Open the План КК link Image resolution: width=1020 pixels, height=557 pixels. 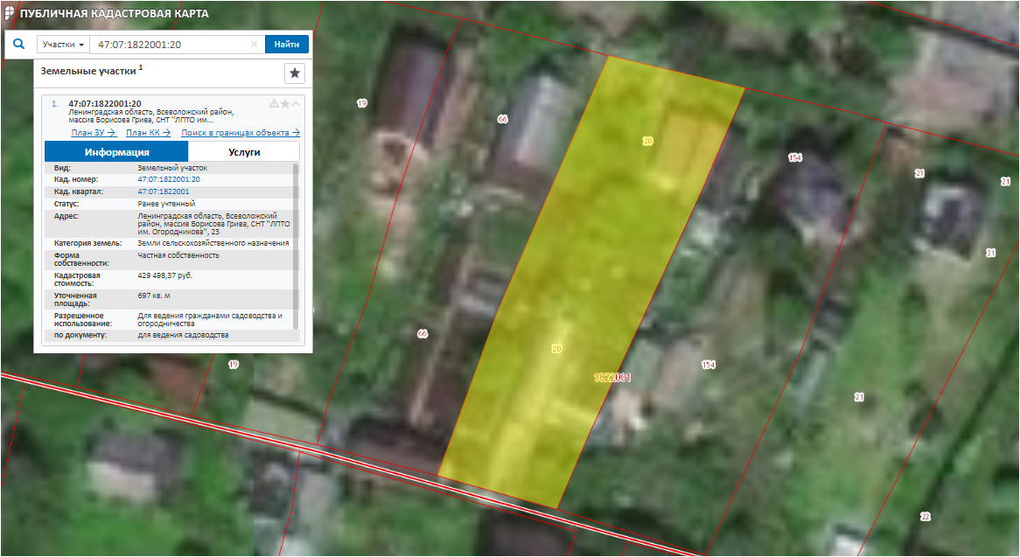[148, 133]
